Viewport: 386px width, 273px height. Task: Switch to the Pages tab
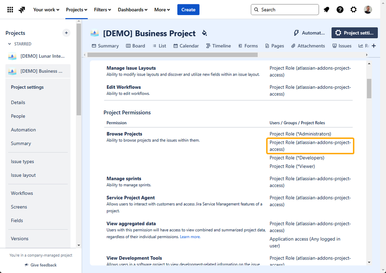click(274, 46)
